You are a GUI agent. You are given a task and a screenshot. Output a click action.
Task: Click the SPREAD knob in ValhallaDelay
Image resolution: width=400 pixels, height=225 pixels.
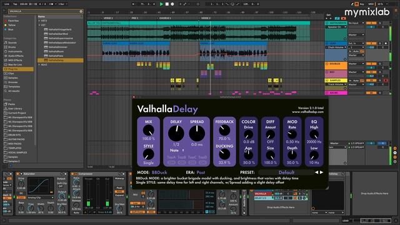click(x=197, y=133)
